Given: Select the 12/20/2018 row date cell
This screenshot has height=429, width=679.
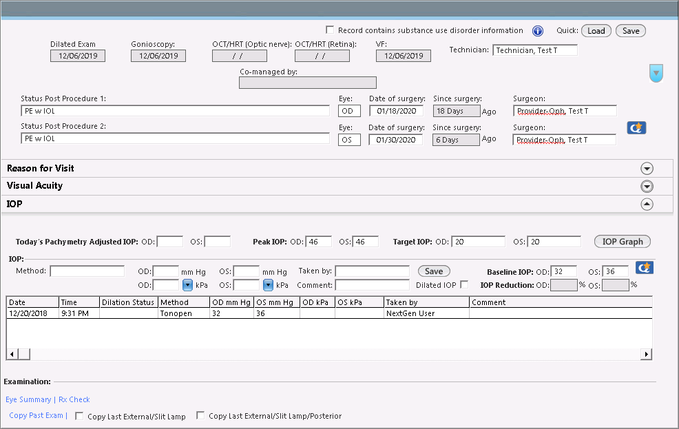Looking at the screenshot, I should tap(32, 313).
